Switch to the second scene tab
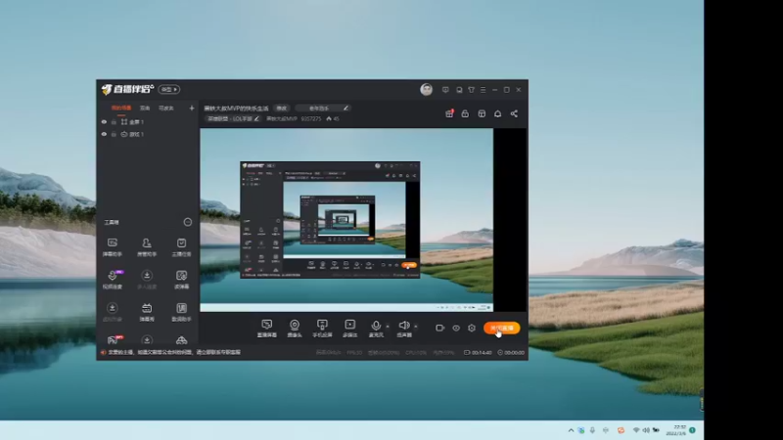The height and width of the screenshot is (440, 783). tap(145, 108)
